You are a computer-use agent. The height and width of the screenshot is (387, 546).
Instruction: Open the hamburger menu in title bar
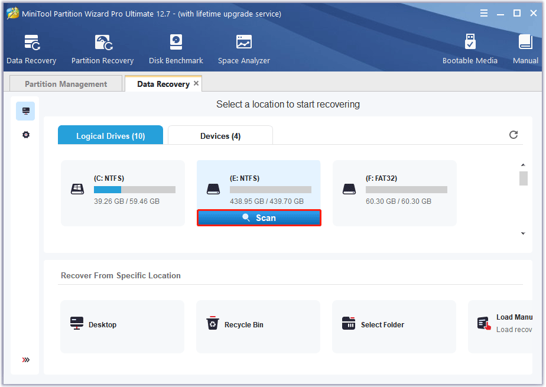tap(484, 13)
